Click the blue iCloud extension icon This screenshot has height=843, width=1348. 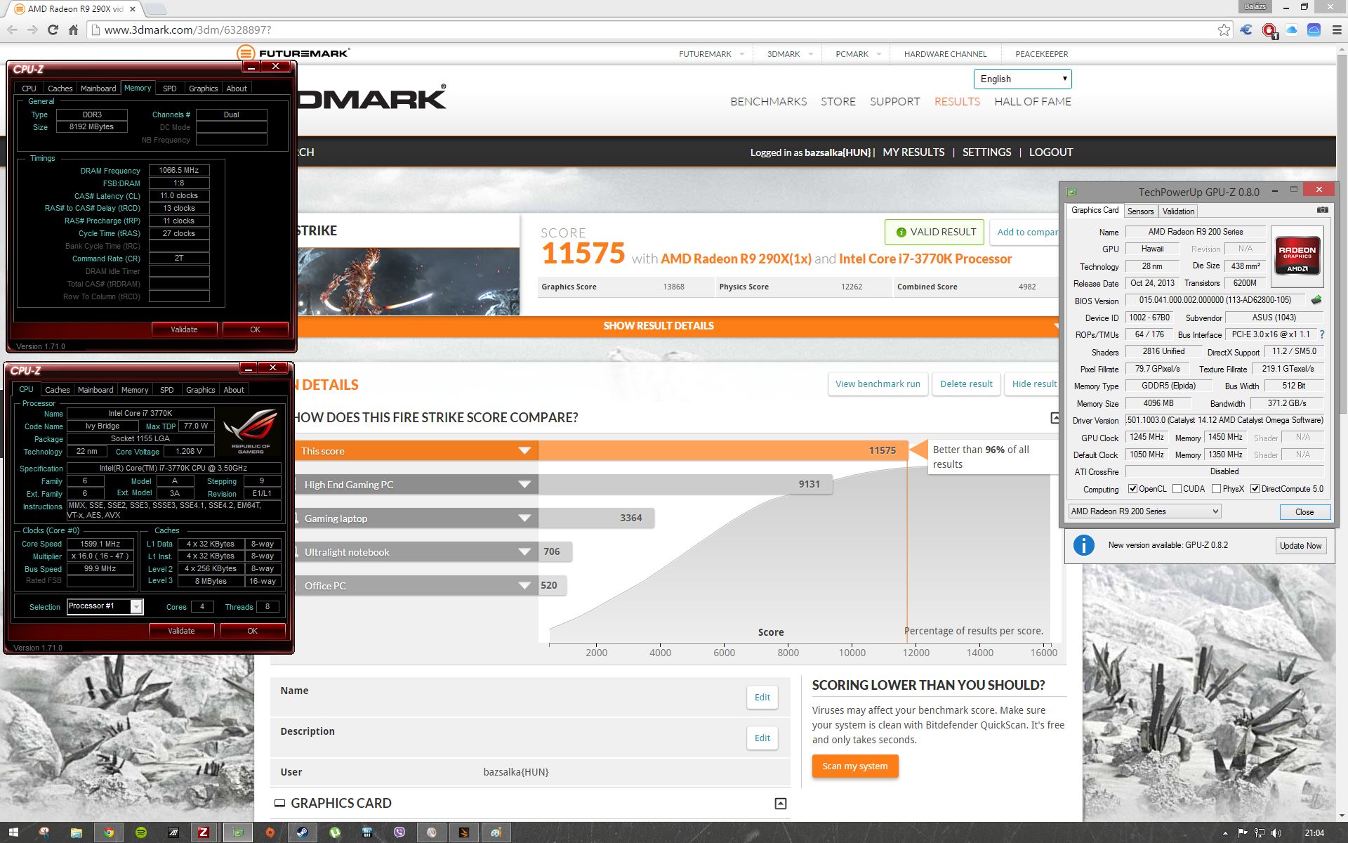tap(1314, 30)
